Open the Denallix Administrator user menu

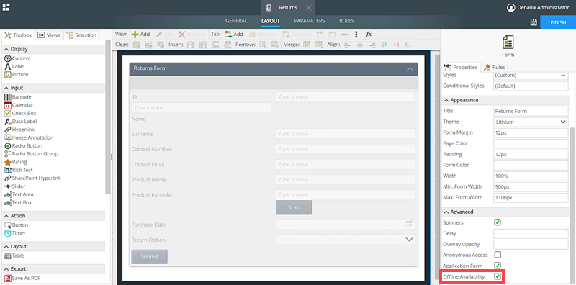[x=537, y=7]
